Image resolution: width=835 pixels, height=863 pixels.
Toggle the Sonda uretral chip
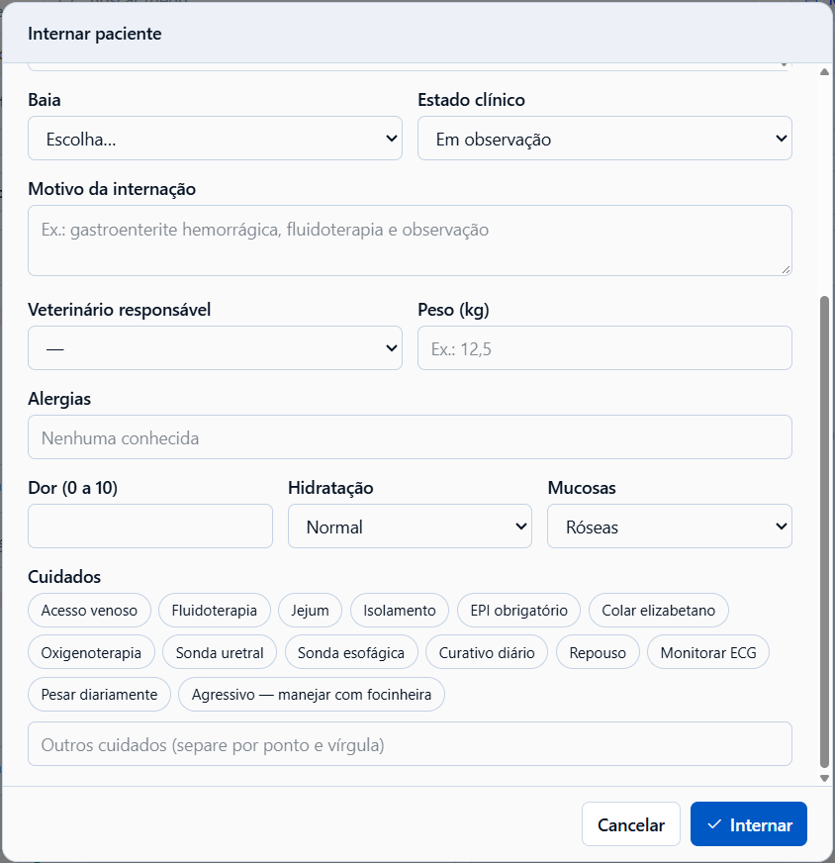[220, 653]
